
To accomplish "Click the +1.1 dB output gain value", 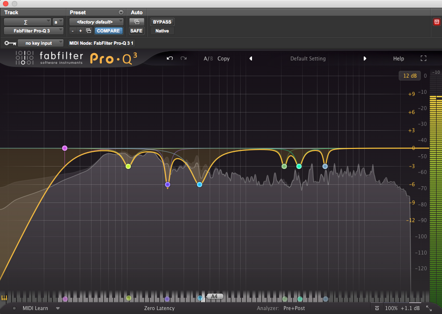I will pos(410,309).
